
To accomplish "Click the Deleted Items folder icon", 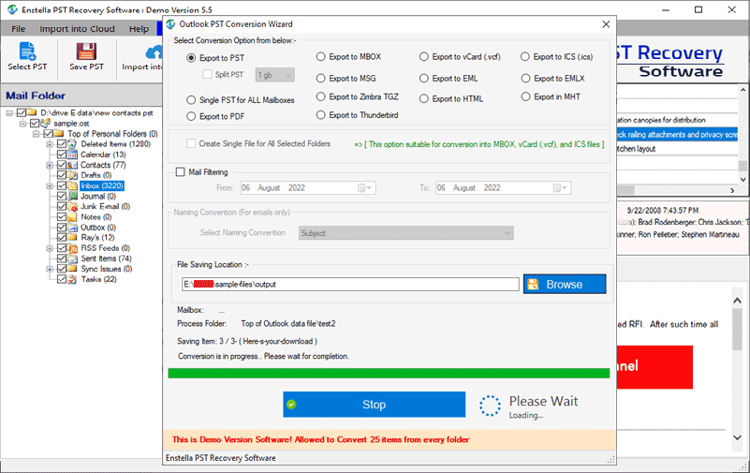I will pos(72,144).
